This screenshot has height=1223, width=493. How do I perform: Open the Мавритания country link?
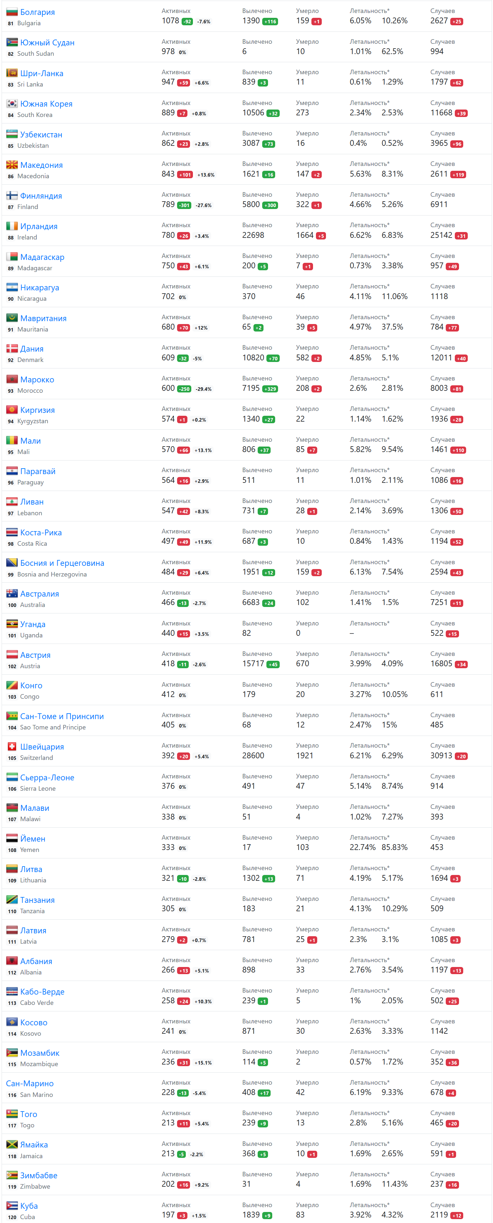click(43, 318)
